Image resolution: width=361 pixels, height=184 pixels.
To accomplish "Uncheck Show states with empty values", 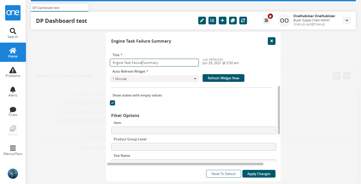I will tap(112, 103).
